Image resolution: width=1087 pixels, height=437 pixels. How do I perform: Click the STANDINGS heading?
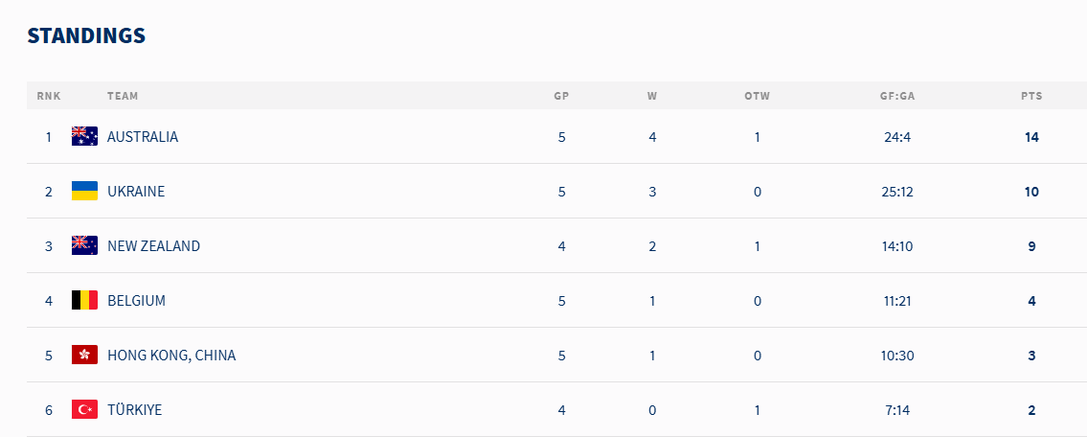[x=86, y=36]
